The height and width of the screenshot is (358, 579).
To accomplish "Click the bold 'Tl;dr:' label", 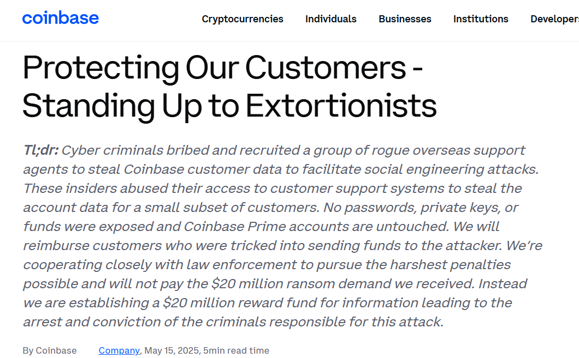I will point(41,150).
